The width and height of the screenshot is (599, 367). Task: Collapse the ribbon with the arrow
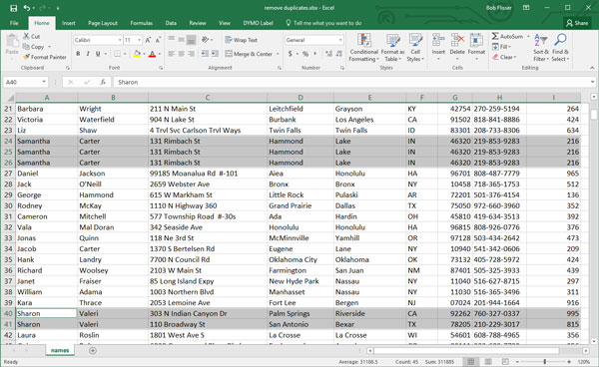pos(592,68)
